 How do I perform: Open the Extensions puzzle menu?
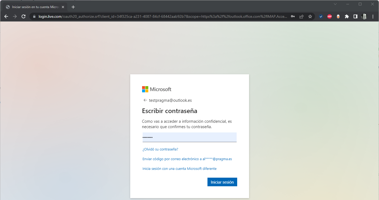347,16
